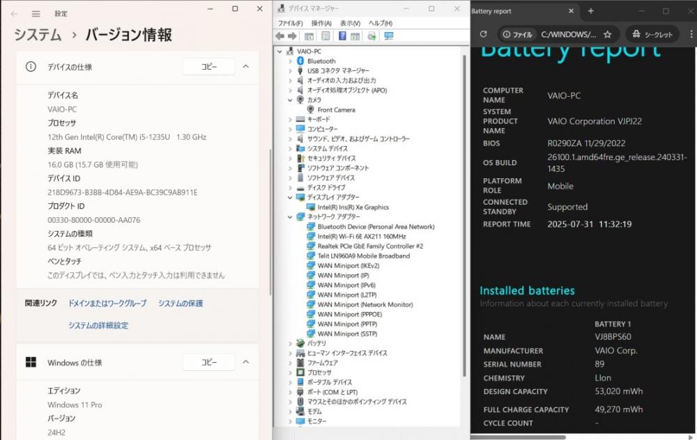Collapse the Windows の仕様 section chevron
Screen dimensions: 697x440
[x=246, y=362]
